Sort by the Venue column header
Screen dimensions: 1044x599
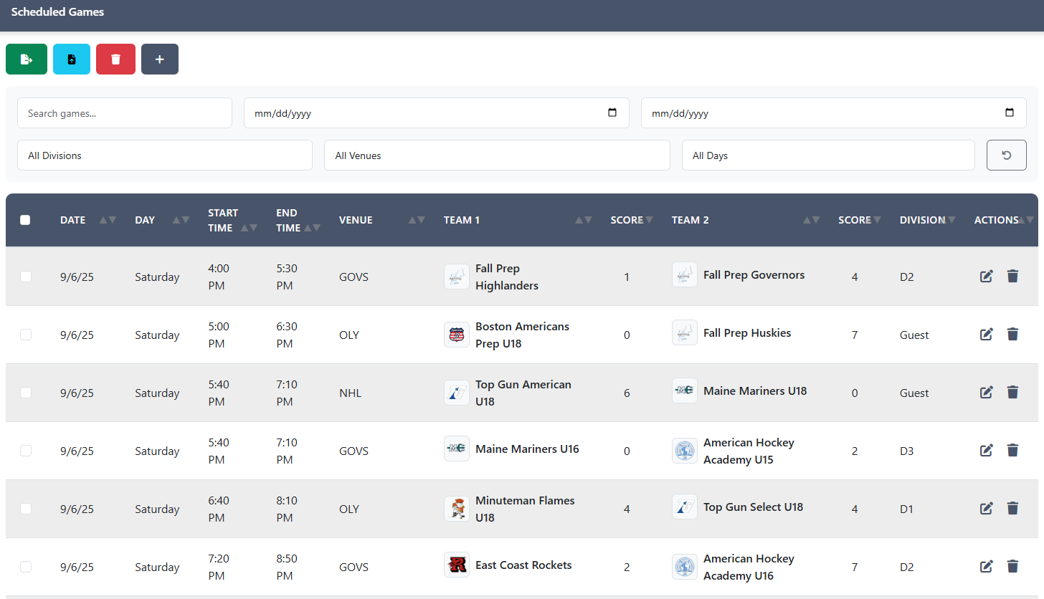[x=356, y=221]
